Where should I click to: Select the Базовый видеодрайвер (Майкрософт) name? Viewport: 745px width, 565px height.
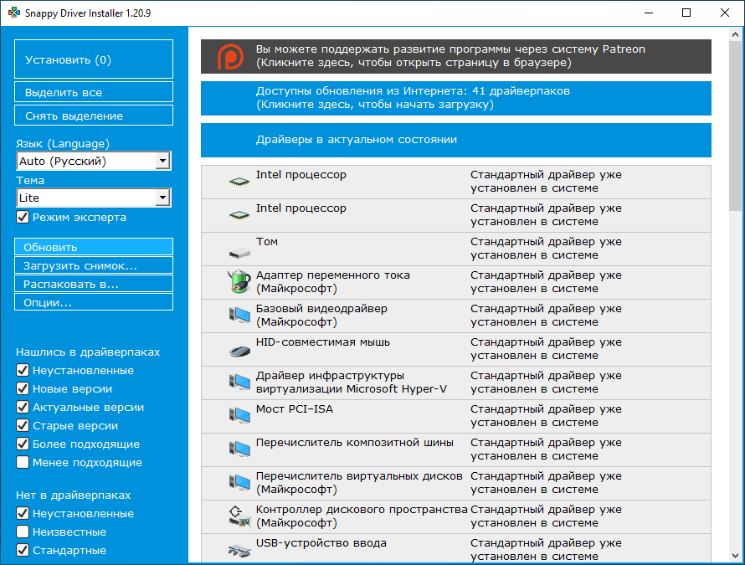321,315
